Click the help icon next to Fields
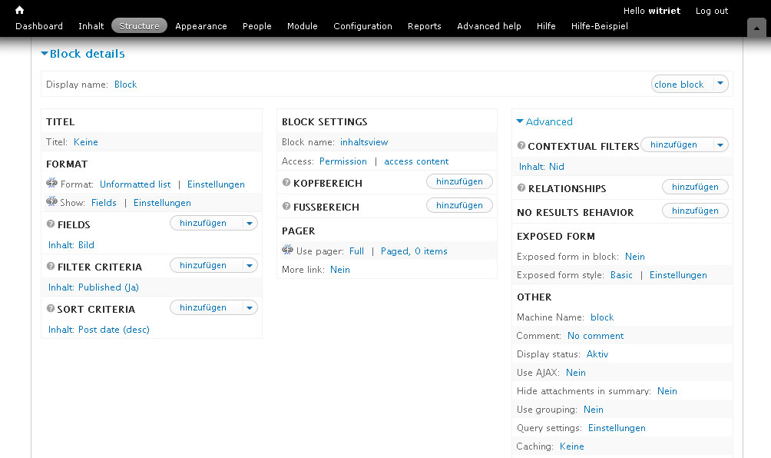Screen dimensions: 771x458 click(x=51, y=224)
